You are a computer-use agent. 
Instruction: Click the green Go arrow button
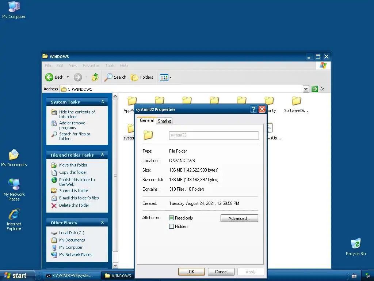(x=315, y=89)
